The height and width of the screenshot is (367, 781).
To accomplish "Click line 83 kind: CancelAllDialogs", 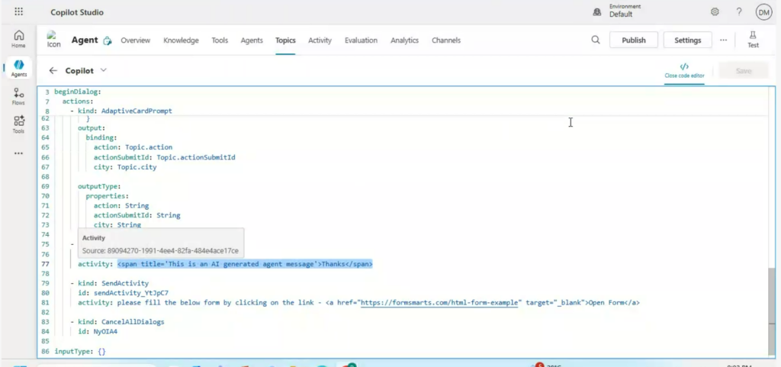I will [x=121, y=322].
